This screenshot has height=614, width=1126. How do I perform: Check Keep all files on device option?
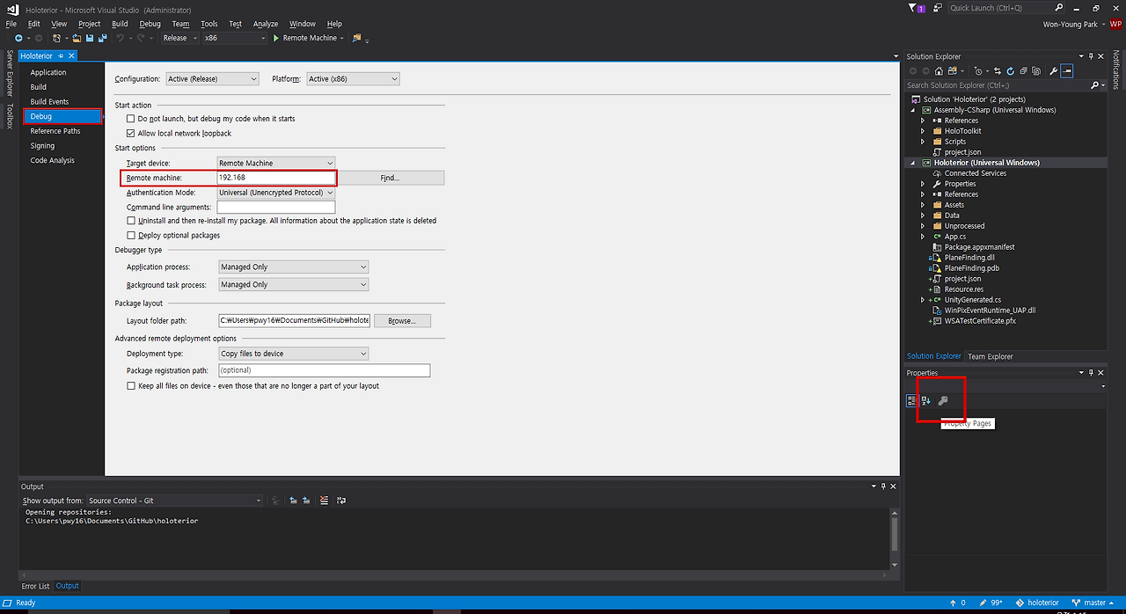pyautogui.click(x=131, y=385)
